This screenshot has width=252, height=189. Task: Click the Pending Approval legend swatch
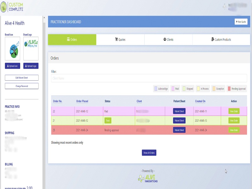[x=229, y=89]
